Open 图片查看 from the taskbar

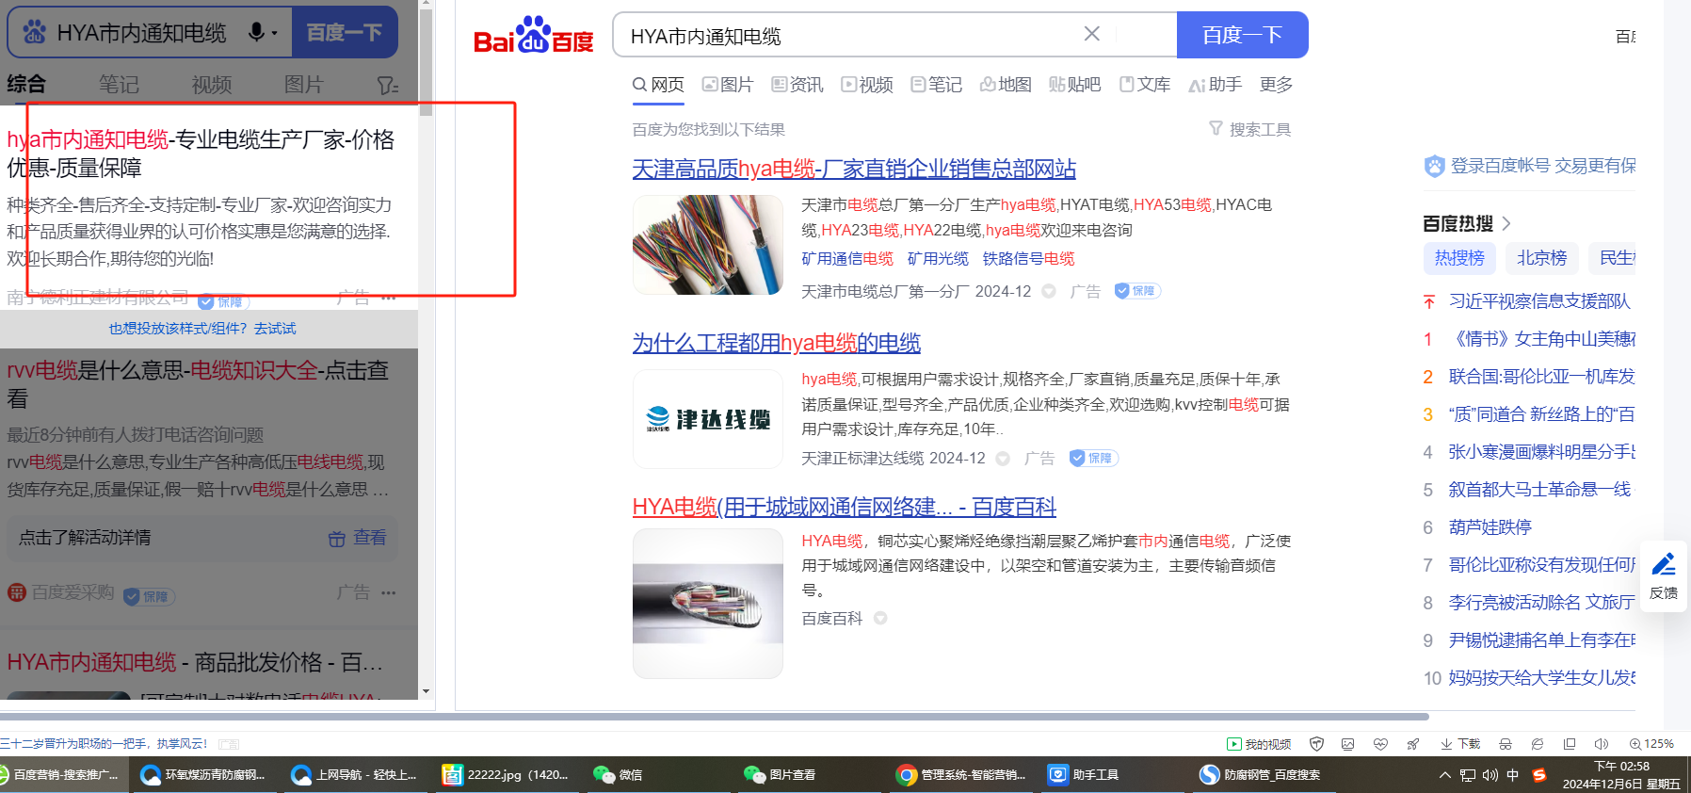click(779, 775)
